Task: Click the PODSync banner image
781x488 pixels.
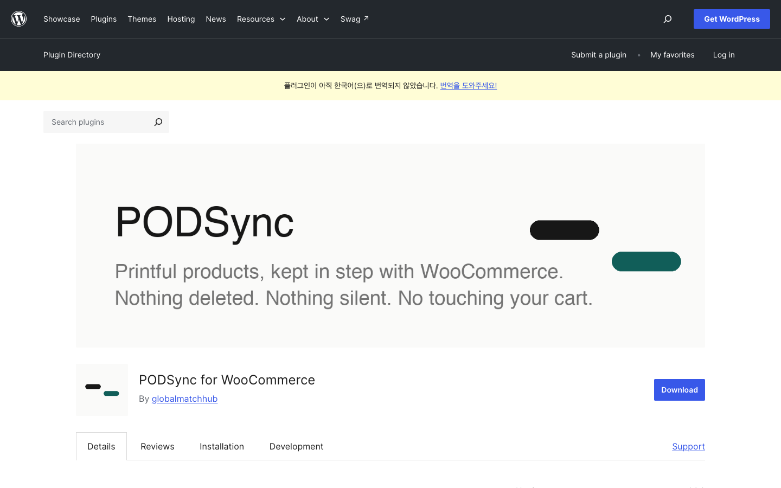Action: [x=390, y=246]
